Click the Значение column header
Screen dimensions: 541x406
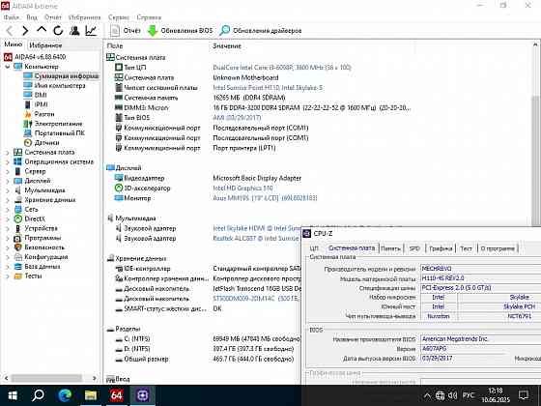click(x=227, y=46)
